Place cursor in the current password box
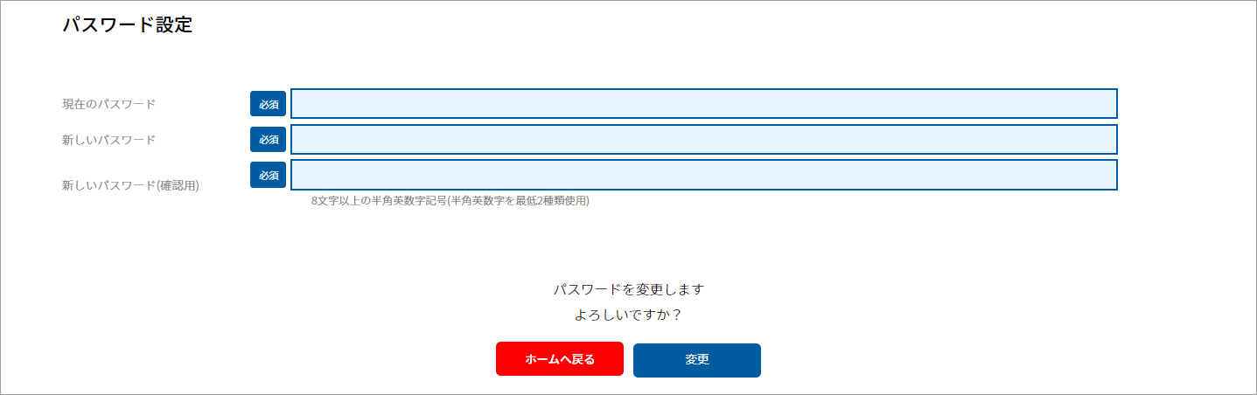 [x=703, y=104]
